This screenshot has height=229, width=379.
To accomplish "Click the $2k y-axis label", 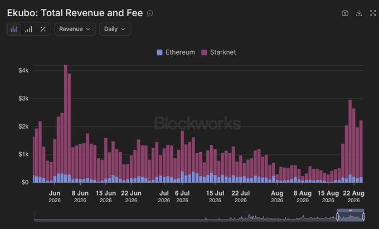I will pos(23,126).
